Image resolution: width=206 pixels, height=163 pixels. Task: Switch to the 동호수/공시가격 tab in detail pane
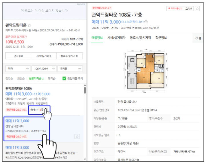click(140, 38)
